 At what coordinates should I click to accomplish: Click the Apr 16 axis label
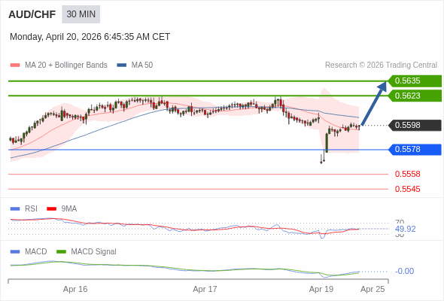pyautogui.click(x=75, y=289)
